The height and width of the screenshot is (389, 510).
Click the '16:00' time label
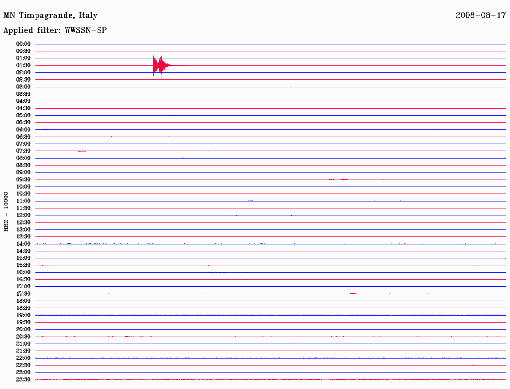23,272
